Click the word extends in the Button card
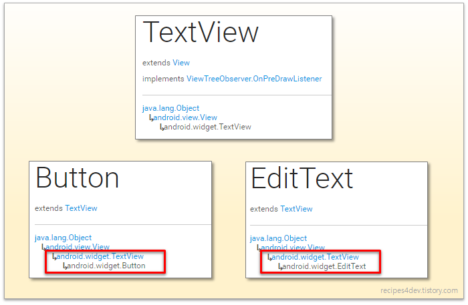Image resolution: width=468 pixels, height=305 pixels. pos(49,208)
